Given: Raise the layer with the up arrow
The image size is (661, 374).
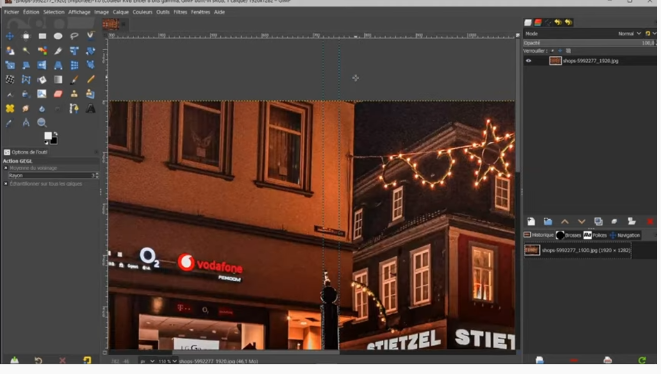Looking at the screenshot, I should [565, 221].
